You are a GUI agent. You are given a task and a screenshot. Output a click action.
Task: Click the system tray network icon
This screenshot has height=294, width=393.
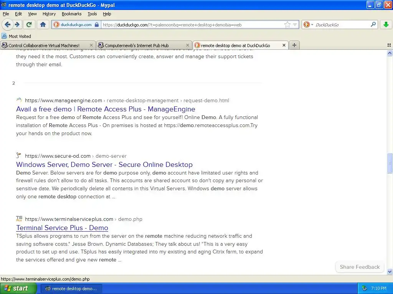tap(365, 288)
